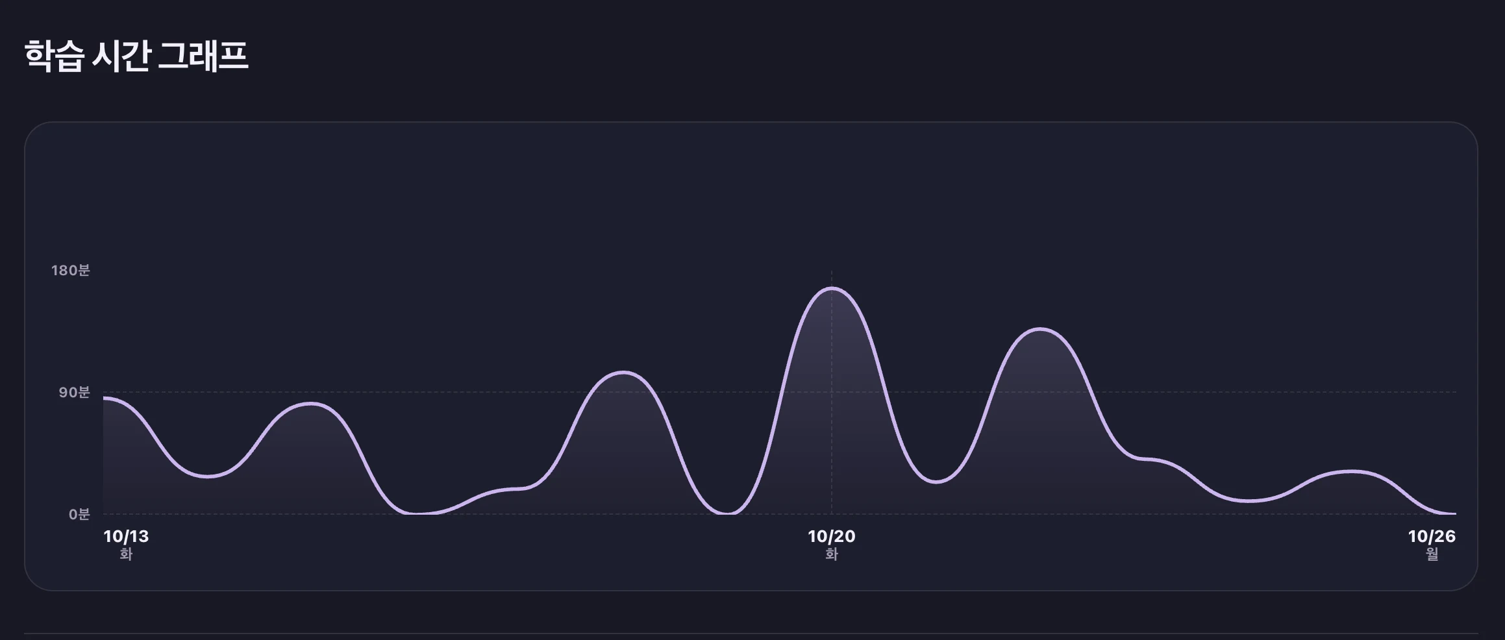
Task: Click the highest peak on the 10/20 line
Action: click(832, 288)
